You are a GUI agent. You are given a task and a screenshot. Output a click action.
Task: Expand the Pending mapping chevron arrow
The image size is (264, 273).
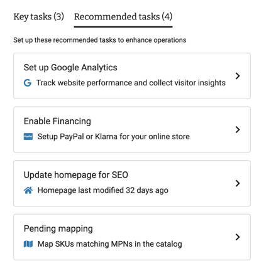click(238, 237)
